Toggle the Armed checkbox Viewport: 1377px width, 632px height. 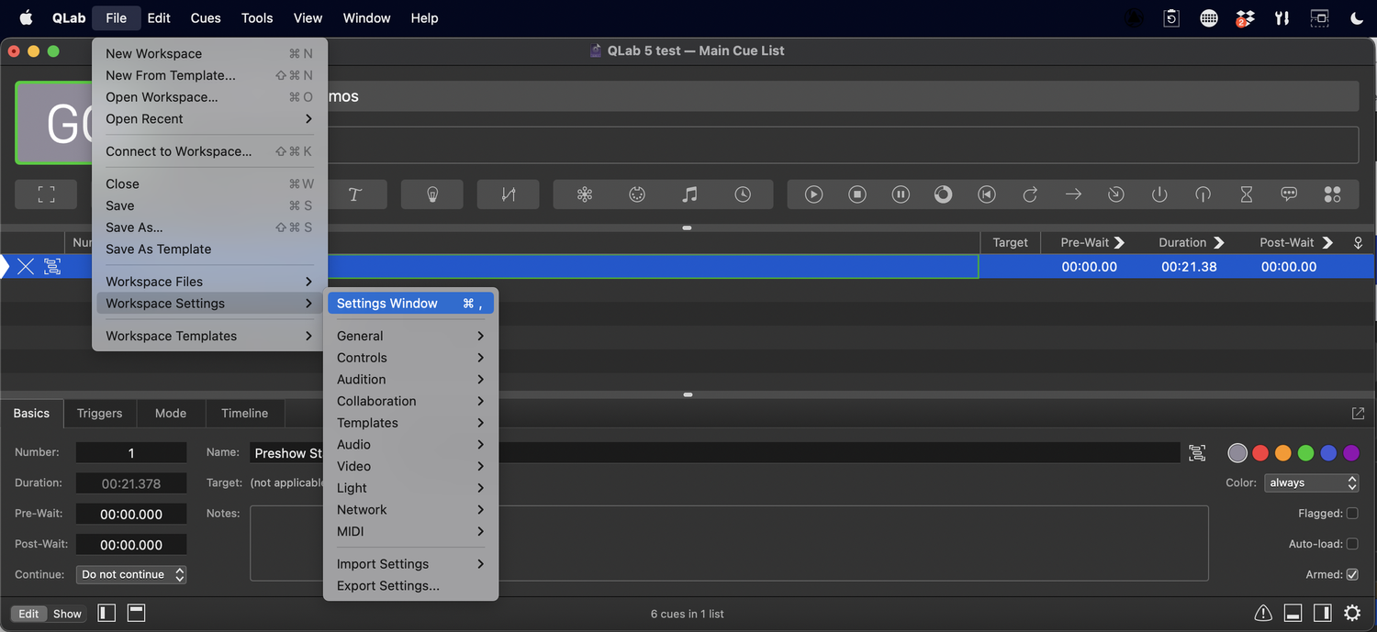point(1353,574)
